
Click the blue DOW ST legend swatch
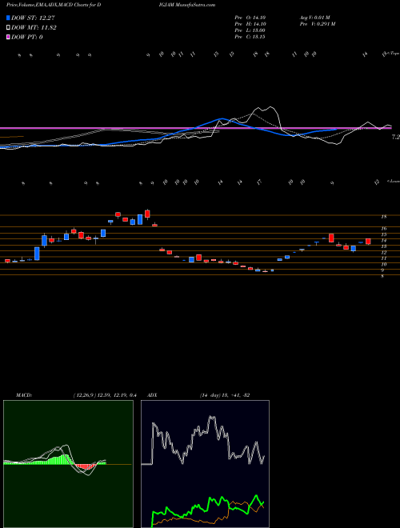click(8, 18)
